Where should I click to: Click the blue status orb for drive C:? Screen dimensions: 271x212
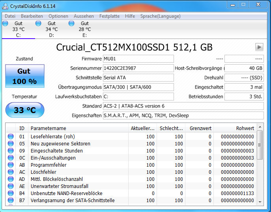[5, 23]
